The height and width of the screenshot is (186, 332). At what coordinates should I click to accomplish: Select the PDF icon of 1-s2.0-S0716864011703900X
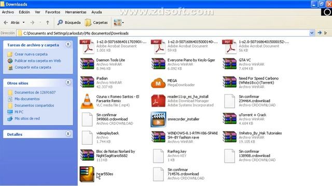pos(87,47)
